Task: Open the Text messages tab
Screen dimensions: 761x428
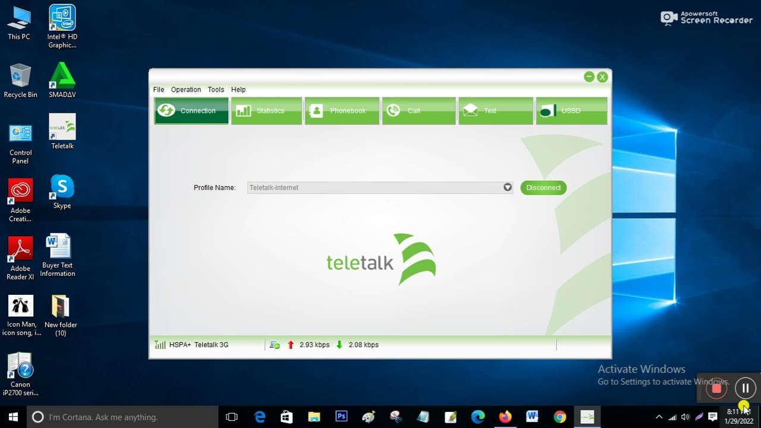Action: point(495,111)
